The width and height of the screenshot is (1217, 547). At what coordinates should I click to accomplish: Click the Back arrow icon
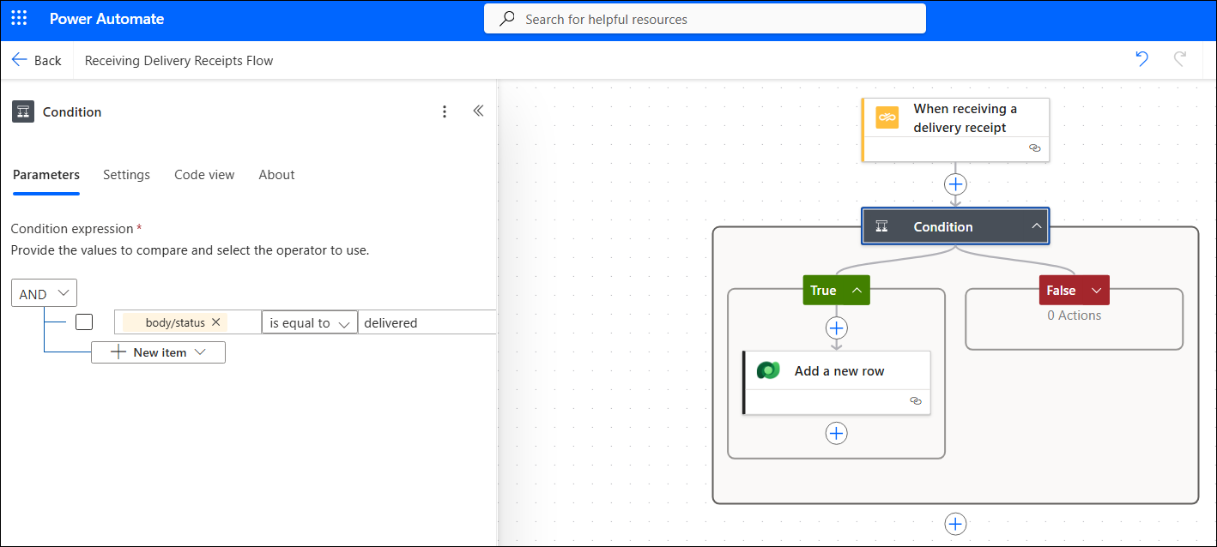pyautogui.click(x=20, y=60)
